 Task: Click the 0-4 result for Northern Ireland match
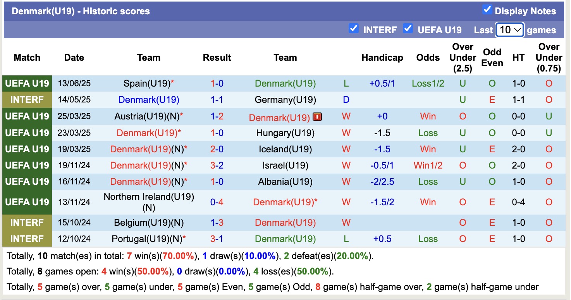click(x=217, y=202)
